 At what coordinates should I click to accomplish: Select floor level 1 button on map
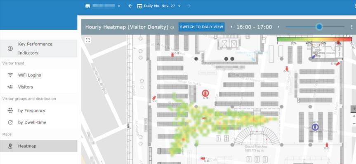354,109
